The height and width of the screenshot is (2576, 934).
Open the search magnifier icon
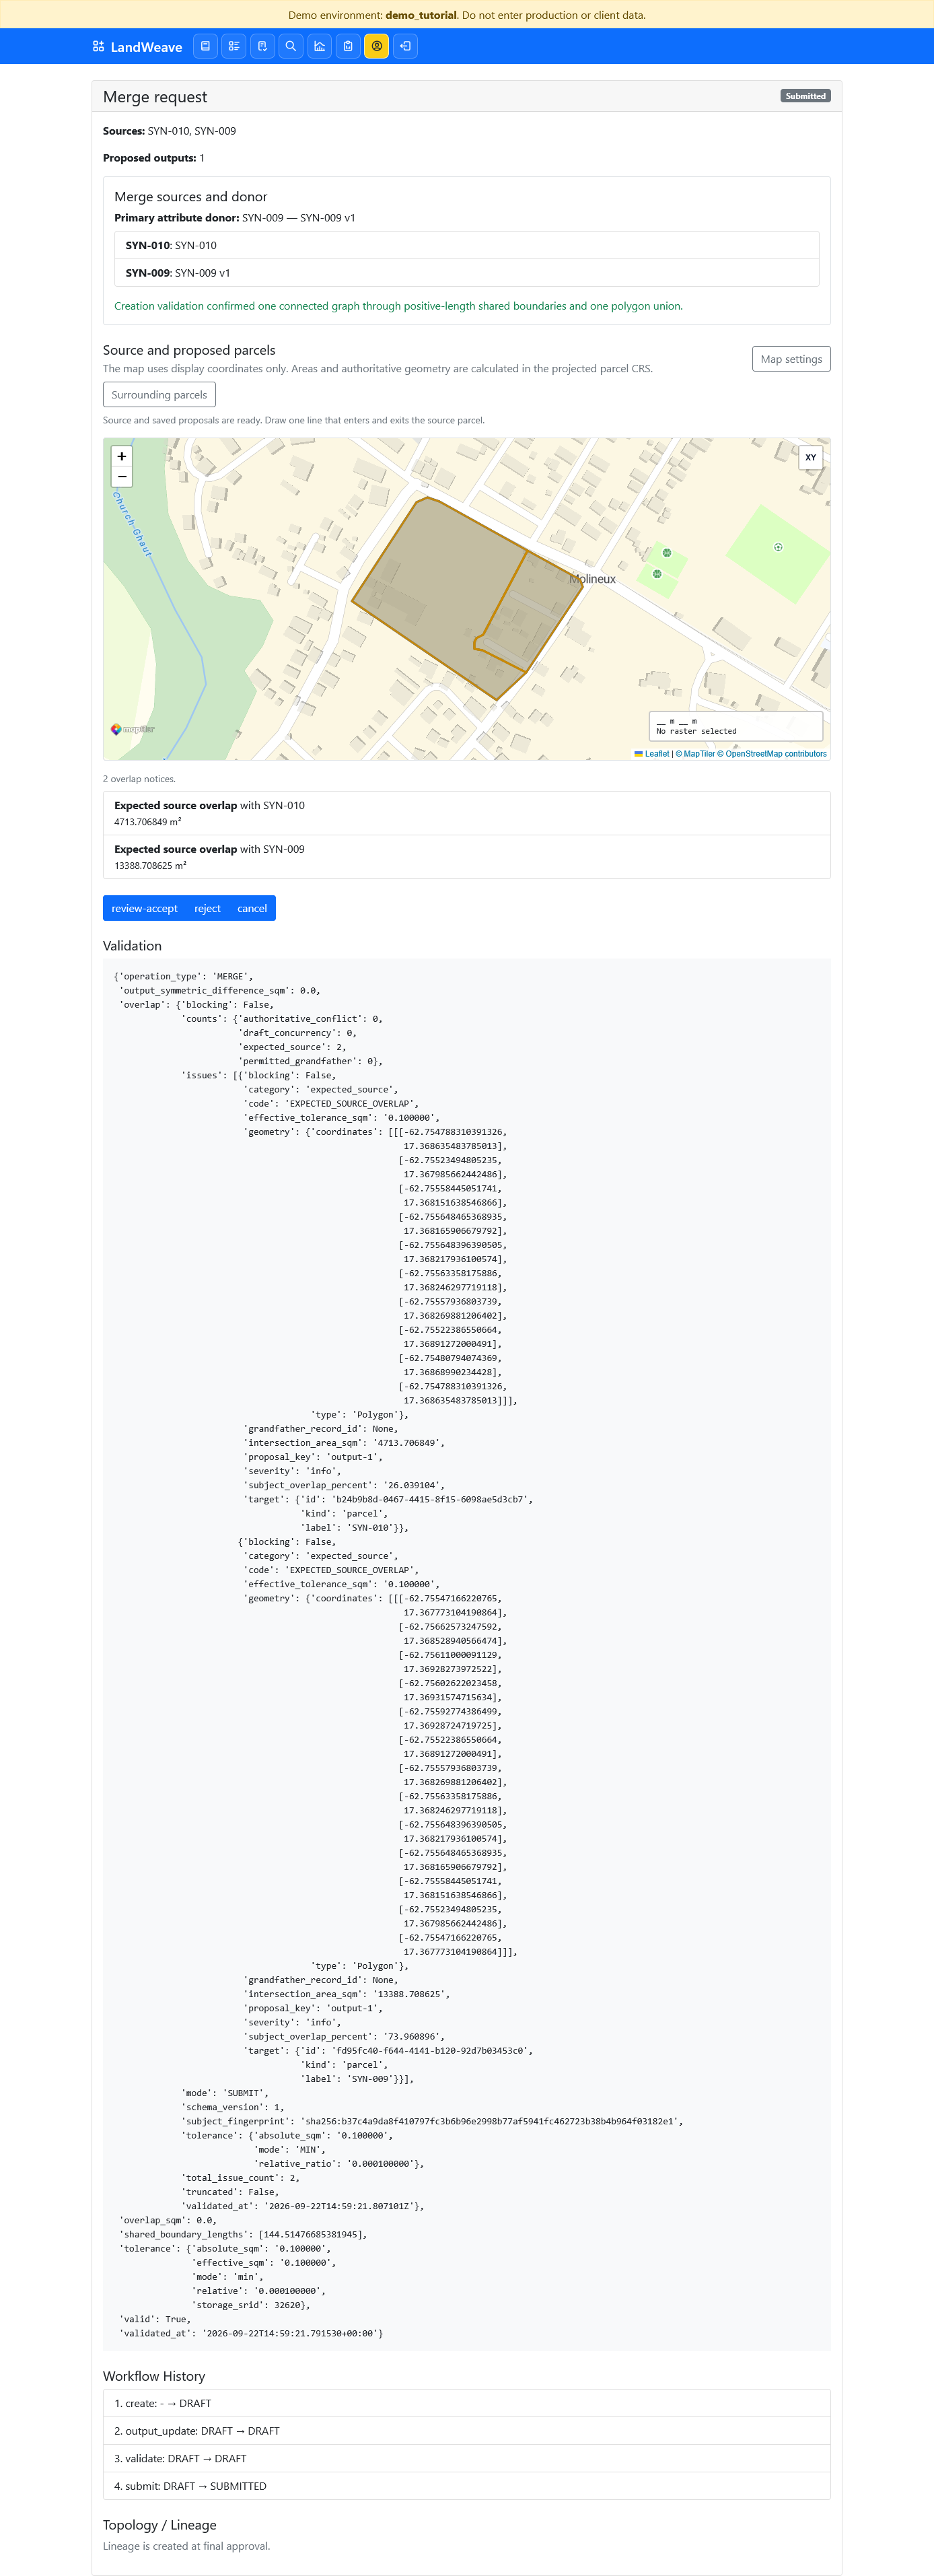point(291,46)
